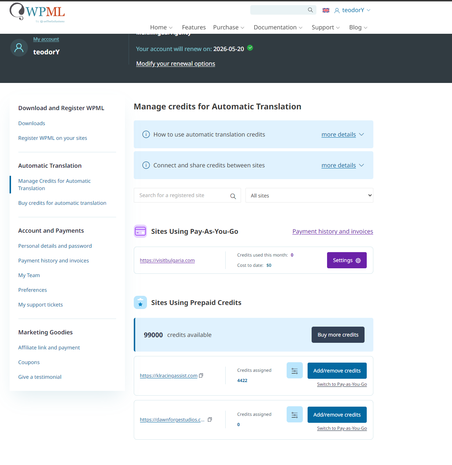The width and height of the screenshot is (452, 465).
Task: Open the Features menu item
Action: click(194, 27)
